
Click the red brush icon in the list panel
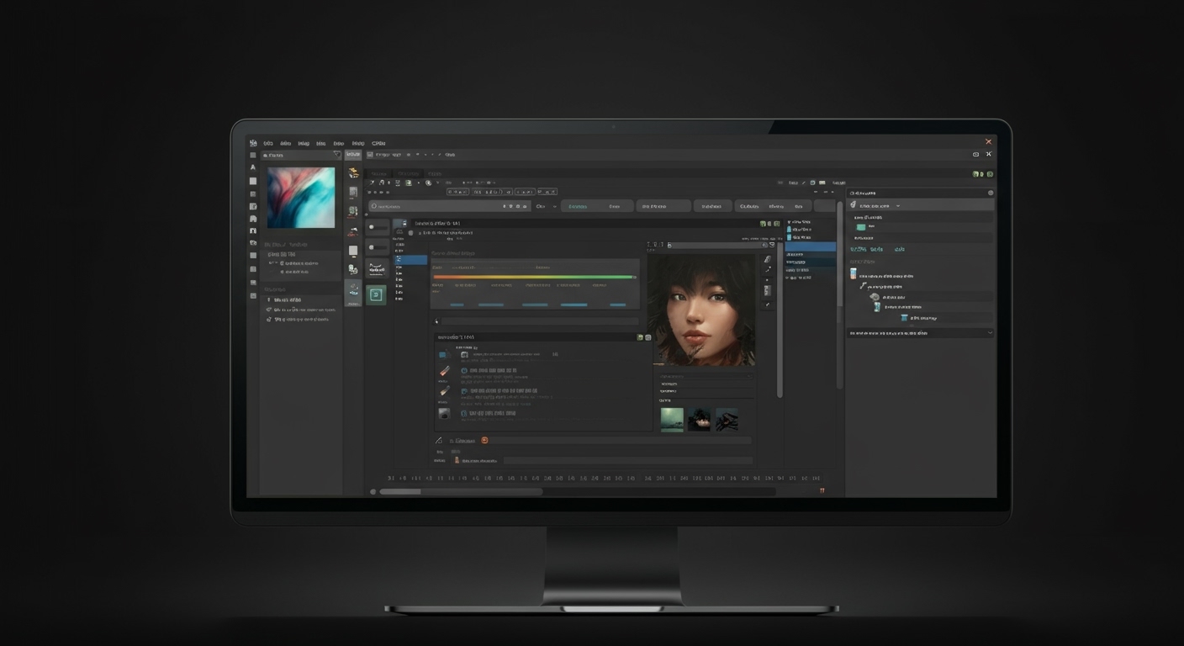tap(444, 371)
